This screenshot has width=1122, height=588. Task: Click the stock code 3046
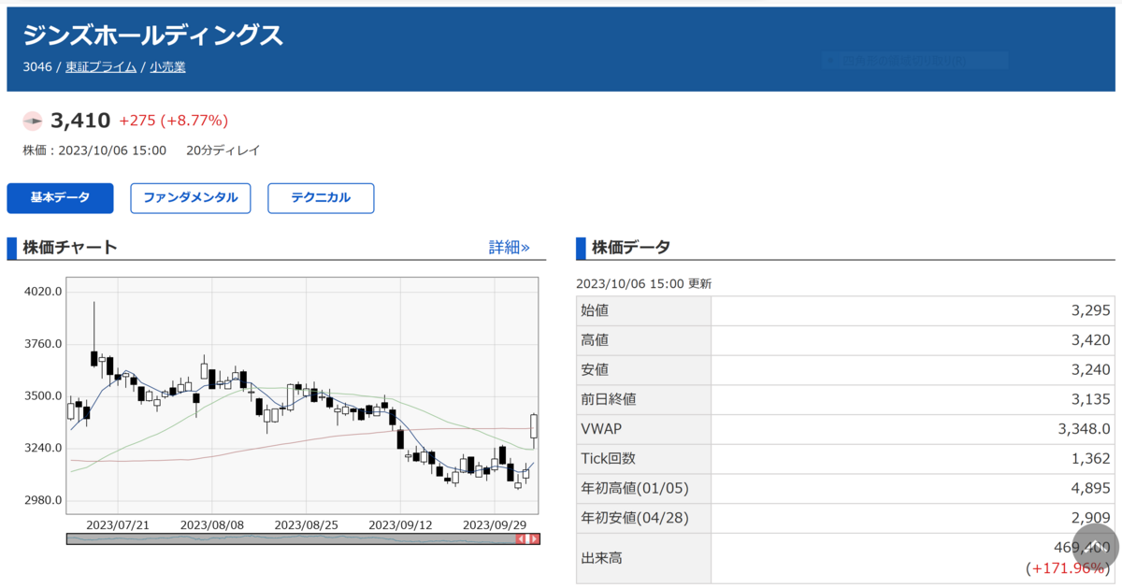pyautogui.click(x=37, y=67)
